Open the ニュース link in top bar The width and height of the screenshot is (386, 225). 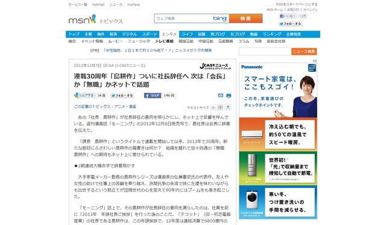pyautogui.click(x=116, y=5)
